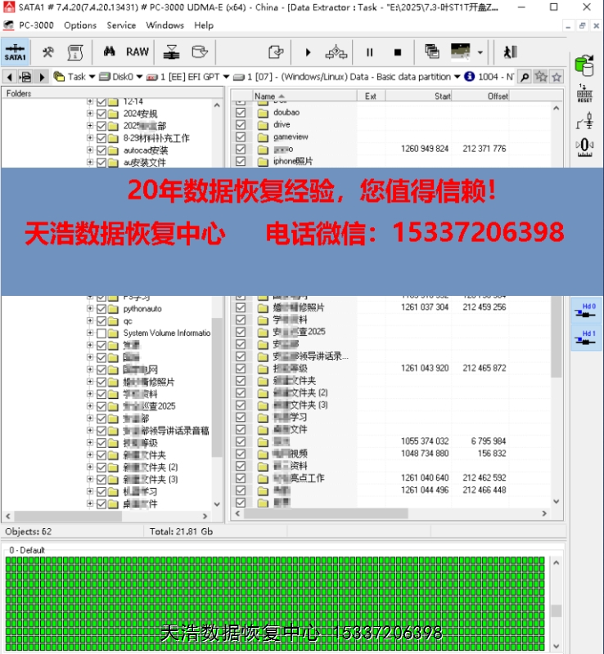This screenshot has width=604, height=654.
Task: Uncheck the pythonauto folder checkbox
Action: tap(101, 309)
